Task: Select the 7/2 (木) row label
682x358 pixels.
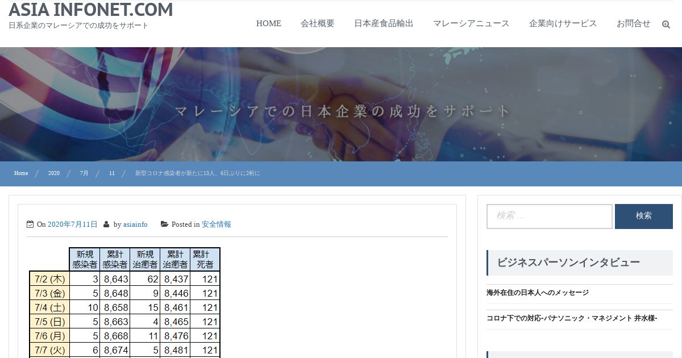Action: tap(49, 279)
